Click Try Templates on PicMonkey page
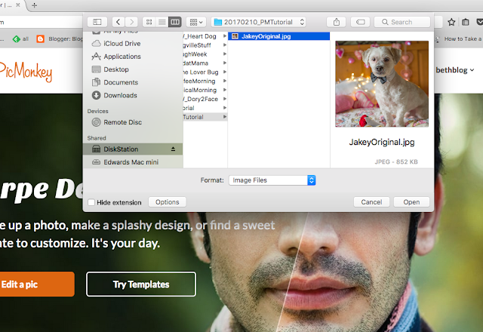Image resolution: width=483 pixels, height=332 pixels. click(x=141, y=284)
